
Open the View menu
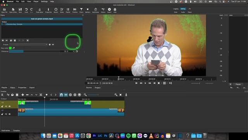(29, 2)
